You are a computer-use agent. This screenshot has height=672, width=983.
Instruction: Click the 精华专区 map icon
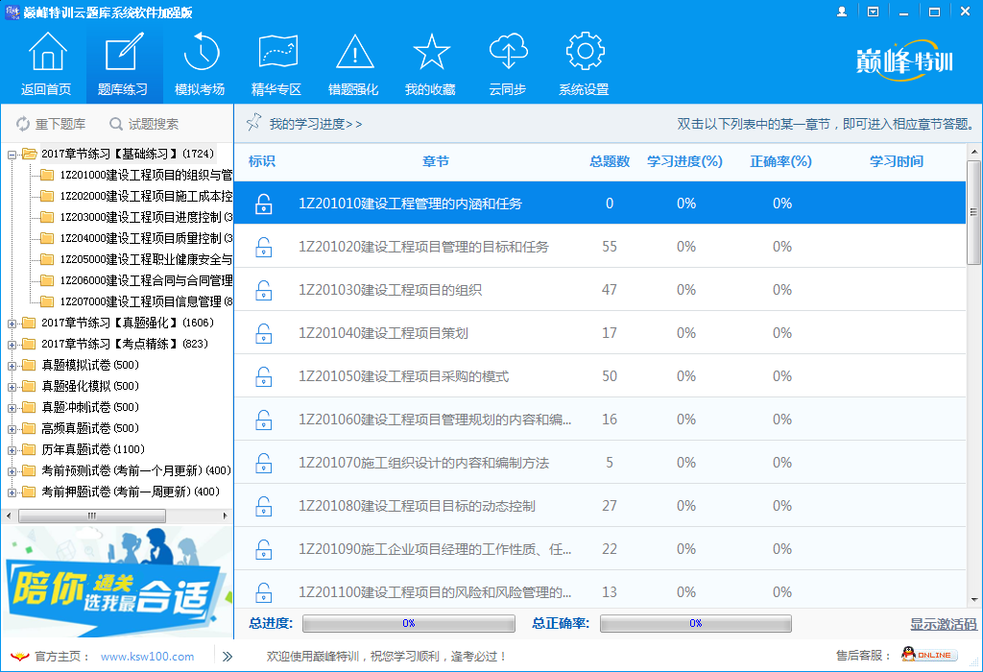[277, 53]
